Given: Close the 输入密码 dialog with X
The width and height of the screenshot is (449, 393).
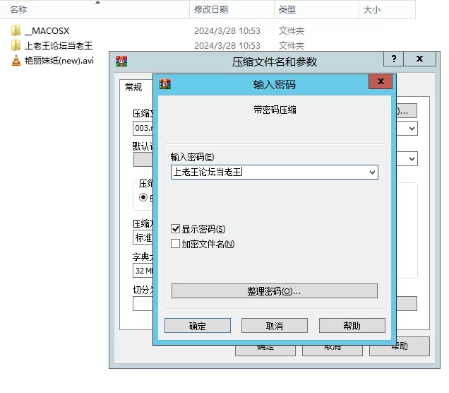Looking at the screenshot, I should pos(381,83).
